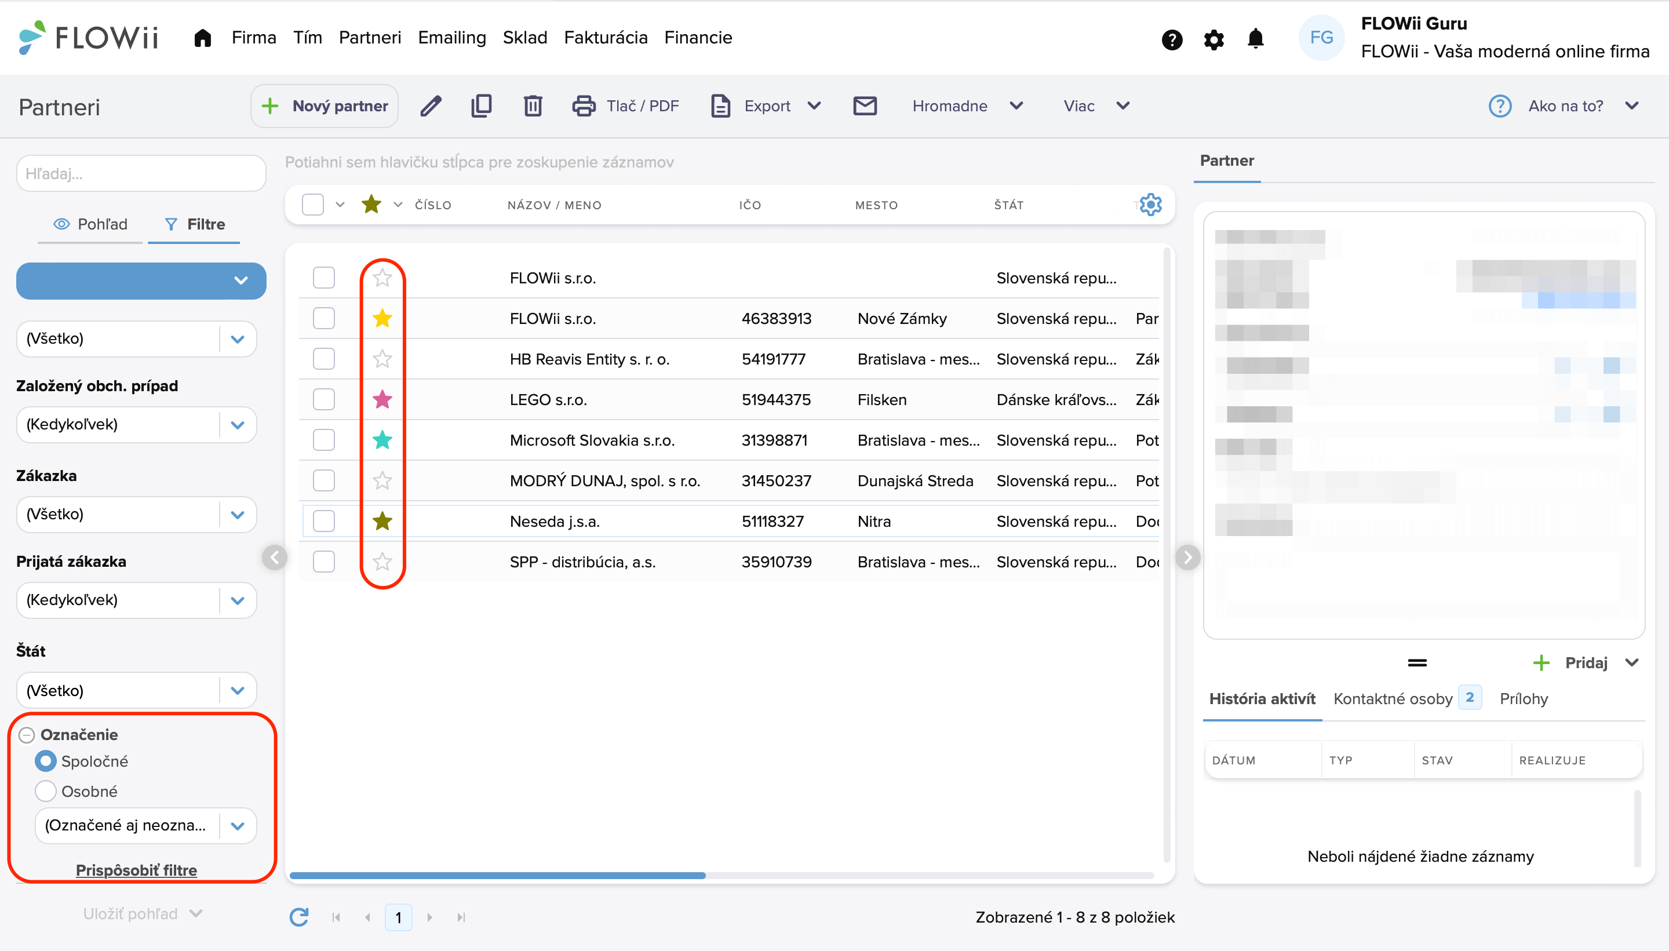Click the edit pencil icon
The image size is (1669, 951).
[431, 106]
